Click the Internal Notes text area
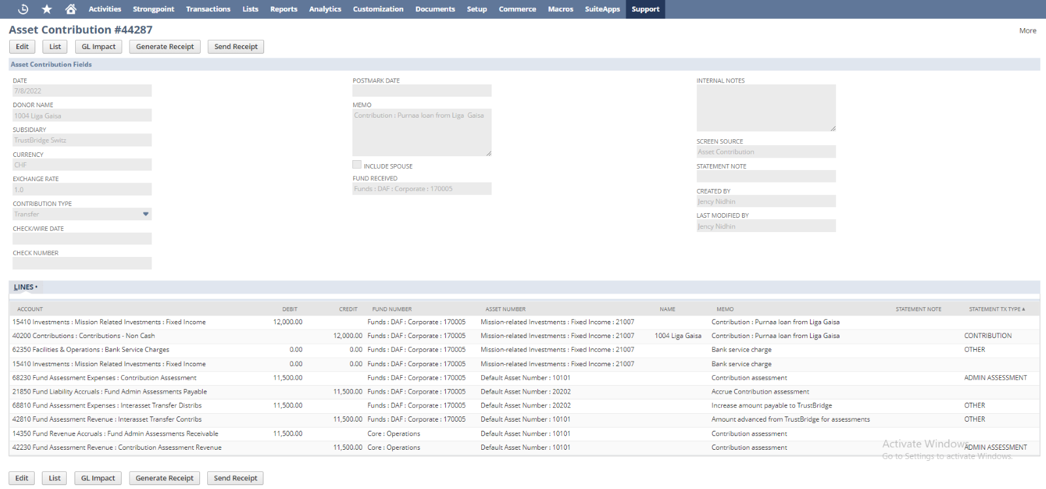This screenshot has width=1046, height=489. point(766,108)
